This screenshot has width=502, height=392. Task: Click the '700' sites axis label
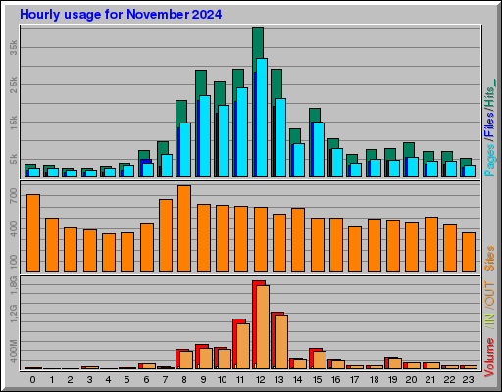pos(13,196)
